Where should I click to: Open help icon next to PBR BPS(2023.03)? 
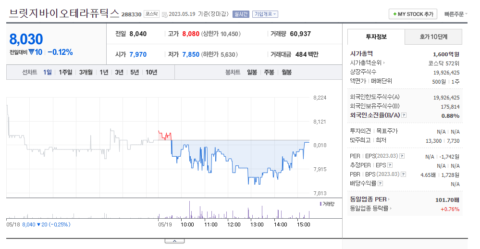pos(404,174)
